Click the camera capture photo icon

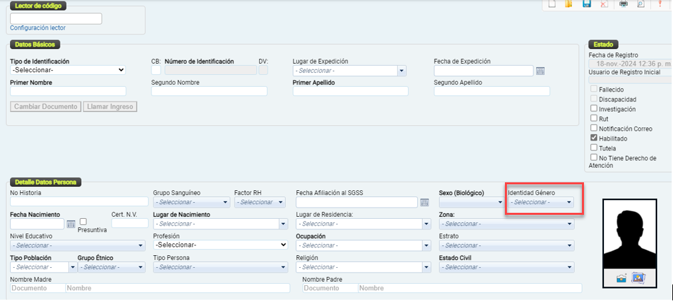click(x=621, y=278)
